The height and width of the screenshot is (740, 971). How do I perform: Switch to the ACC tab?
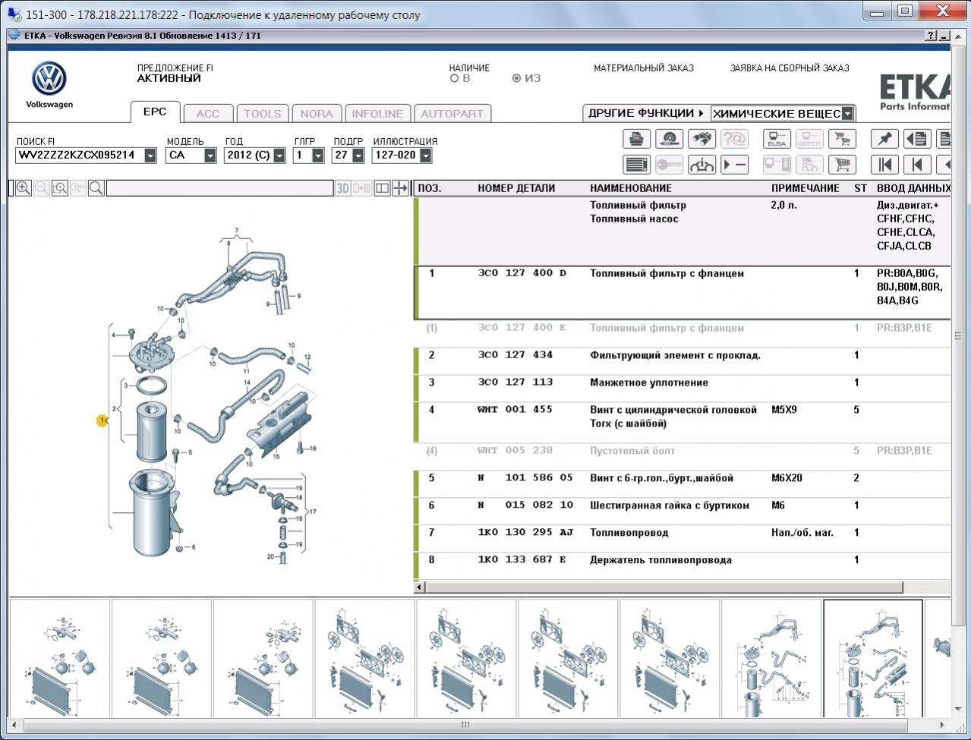click(208, 114)
